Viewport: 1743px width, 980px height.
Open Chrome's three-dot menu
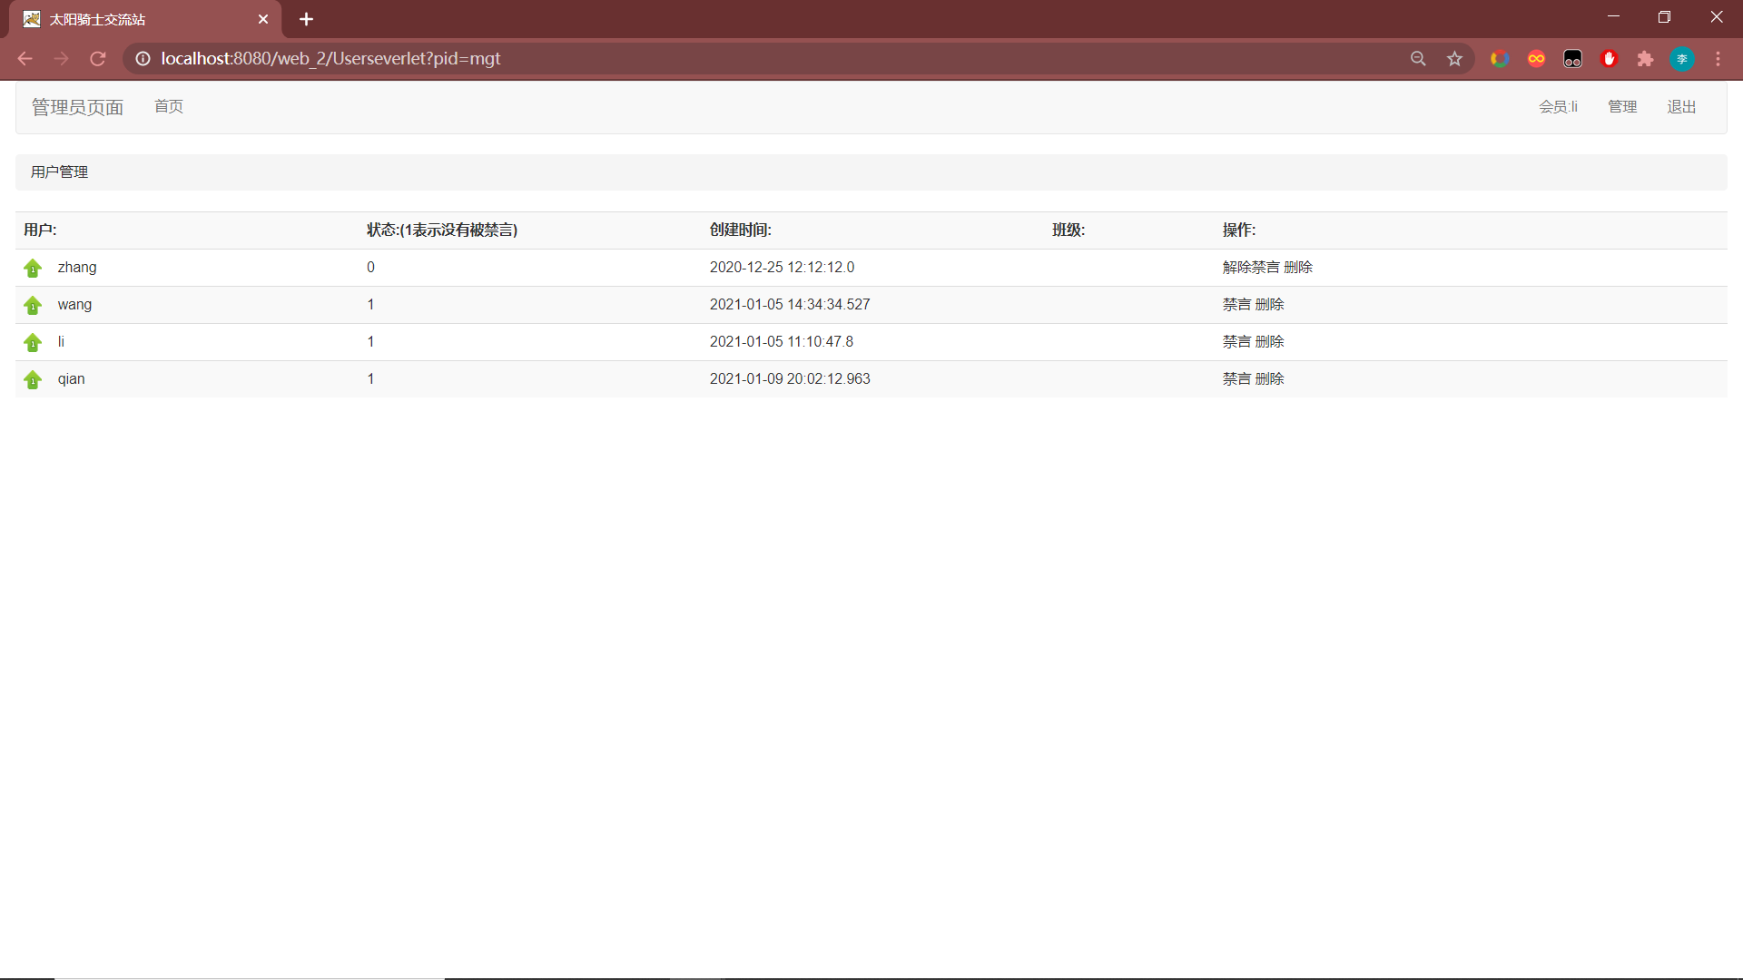pyautogui.click(x=1718, y=58)
